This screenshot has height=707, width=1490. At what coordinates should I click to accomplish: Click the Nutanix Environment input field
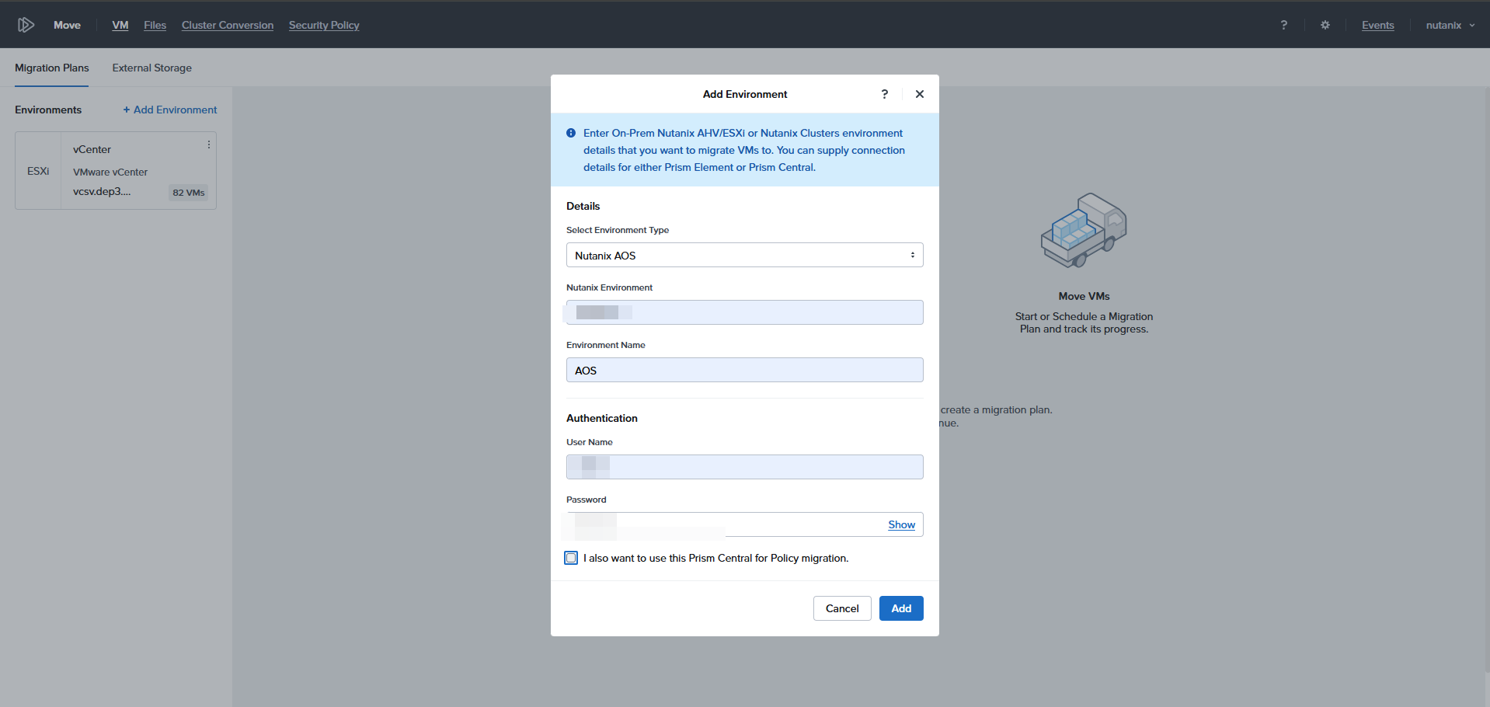(744, 312)
